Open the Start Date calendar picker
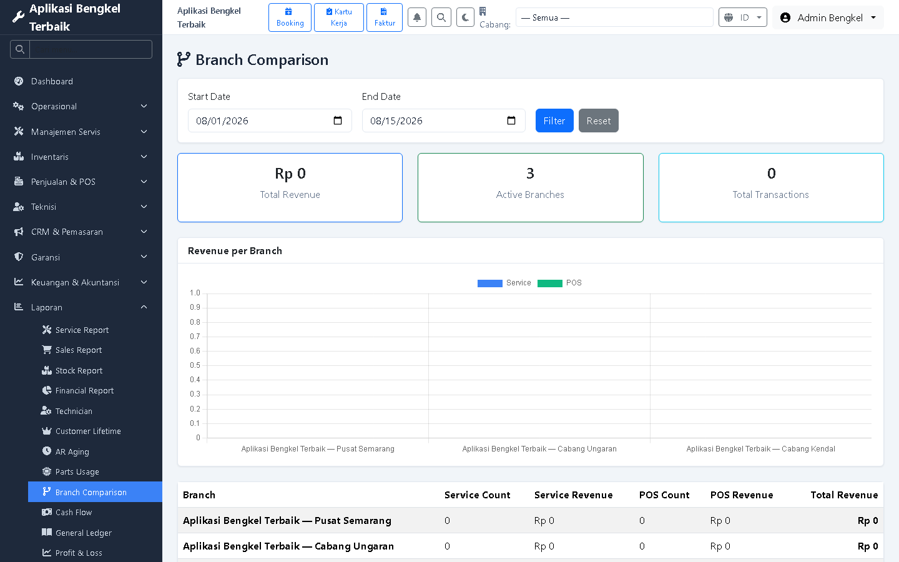The width and height of the screenshot is (899, 562). 338,121
